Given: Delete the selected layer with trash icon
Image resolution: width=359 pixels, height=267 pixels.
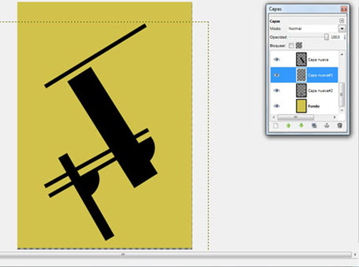Looking at the screenshot, I should click(x=340, y=126).
